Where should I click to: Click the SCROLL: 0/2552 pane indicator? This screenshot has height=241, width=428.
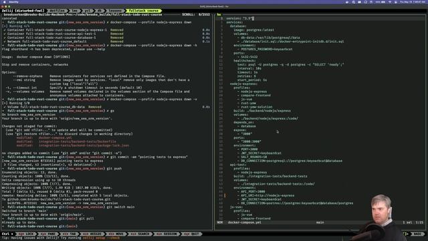196,15
